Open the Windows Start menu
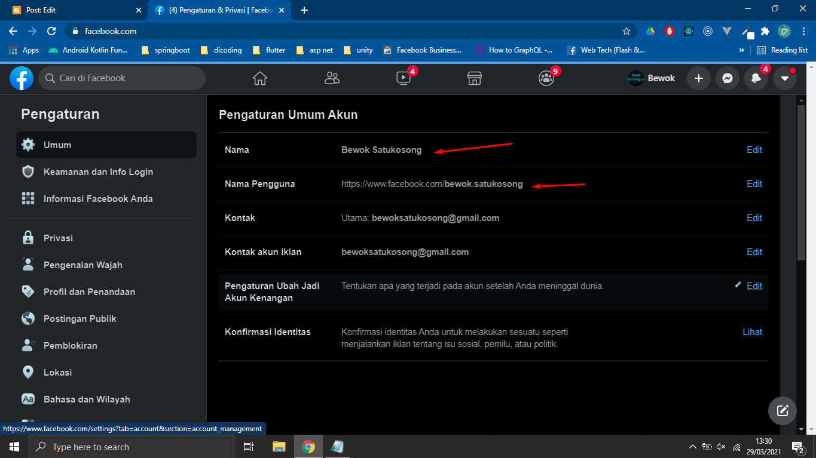The image size is (816, 458). (x=14, y=447)
